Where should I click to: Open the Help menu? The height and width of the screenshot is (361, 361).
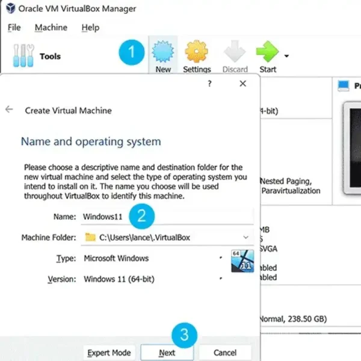coord(90,28)
